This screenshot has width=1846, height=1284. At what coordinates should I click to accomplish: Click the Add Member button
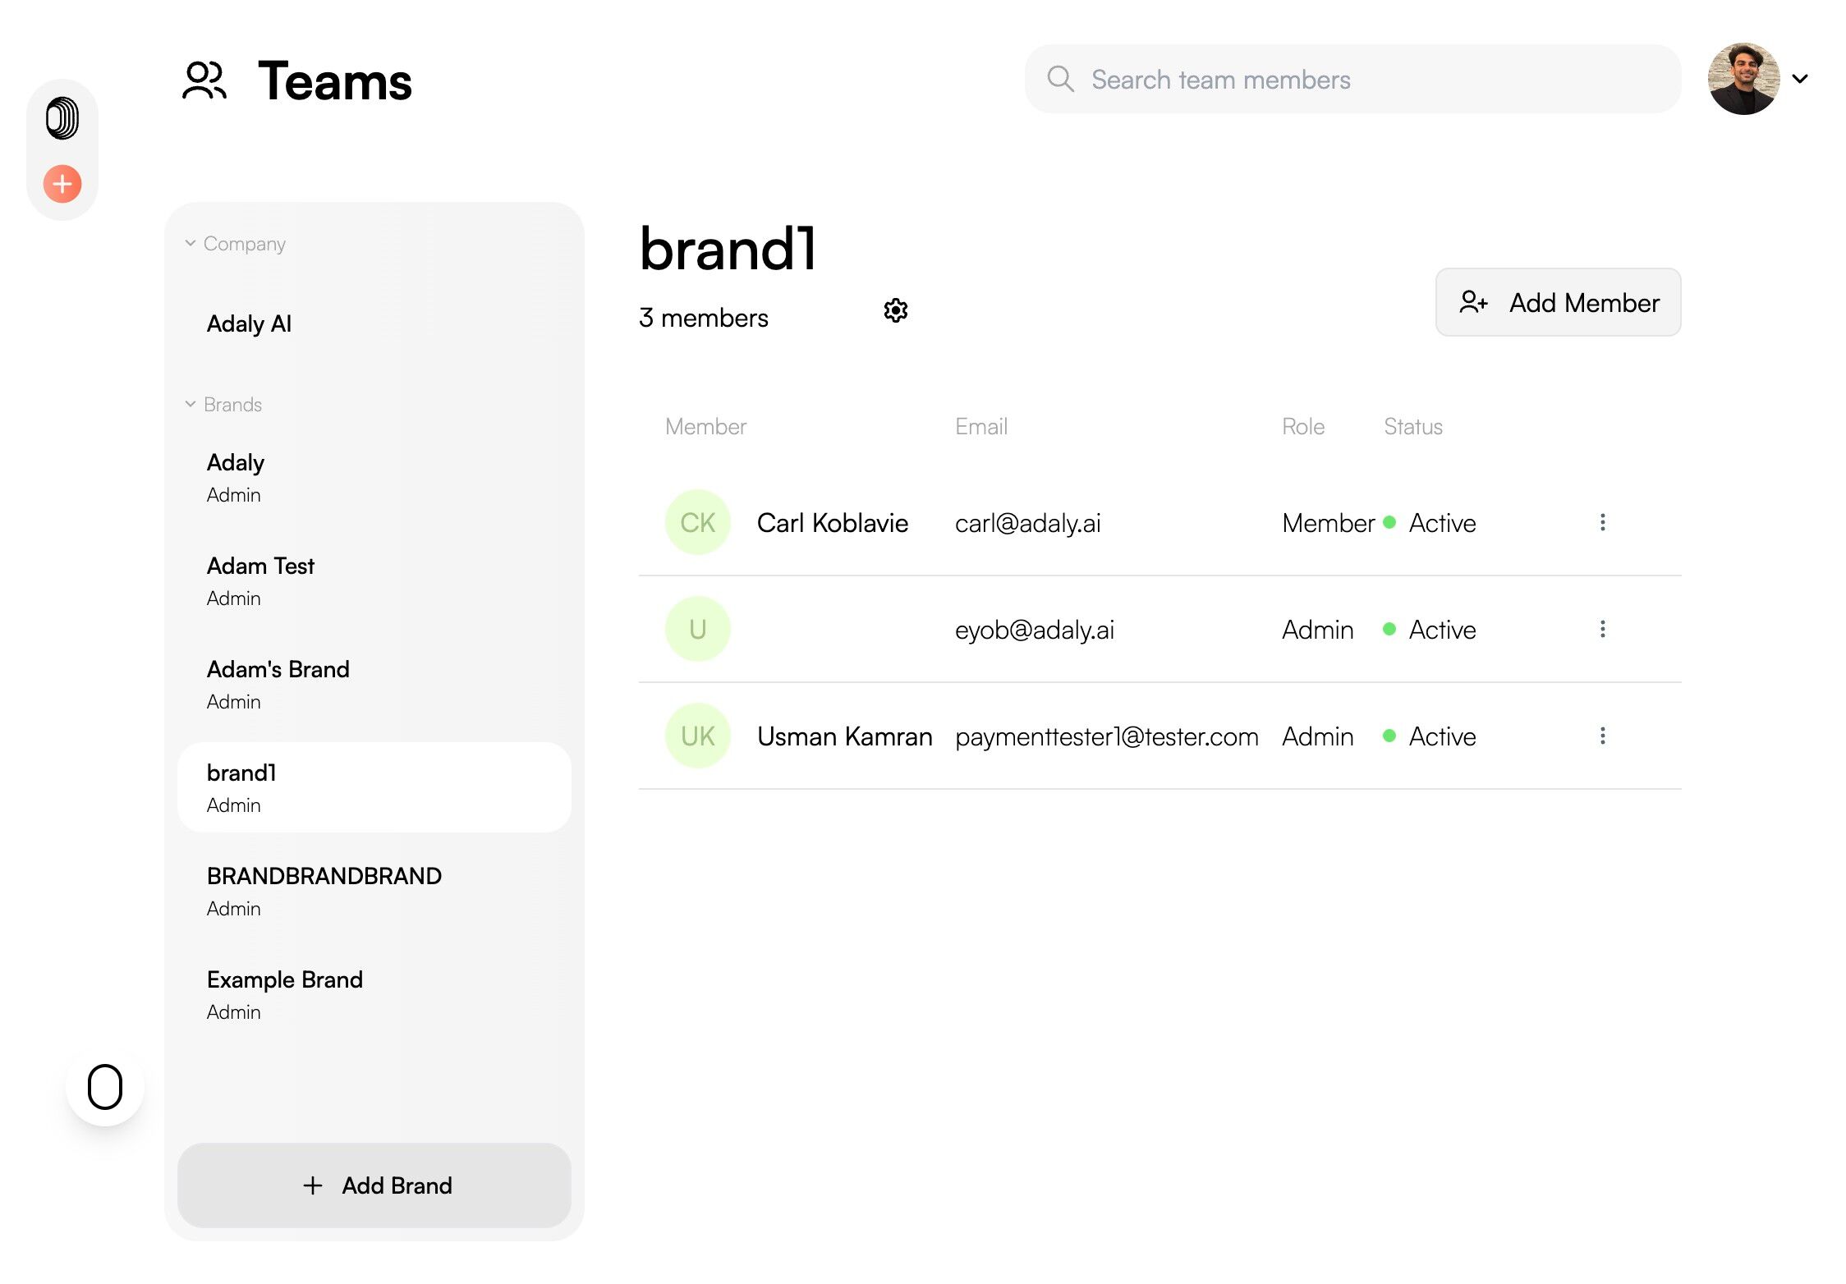click(1557, 303)
